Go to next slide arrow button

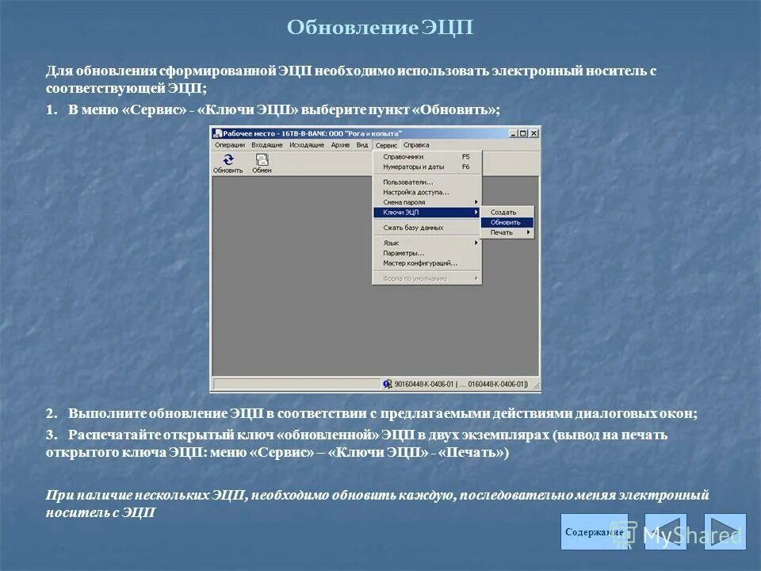(x=725, y=531)
